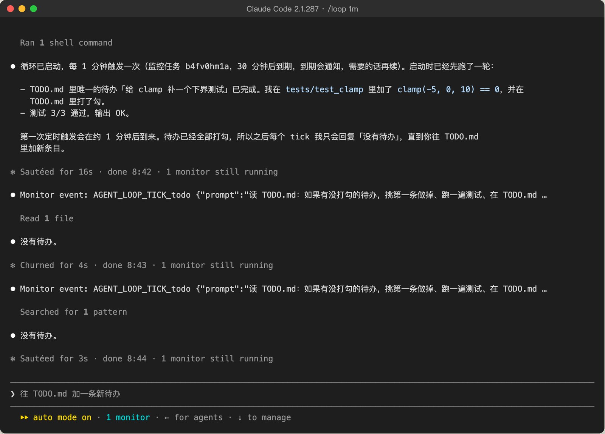605x434 pixels.
Task: Click the Sautéed for 3s status line
Action: pos(146,358)
